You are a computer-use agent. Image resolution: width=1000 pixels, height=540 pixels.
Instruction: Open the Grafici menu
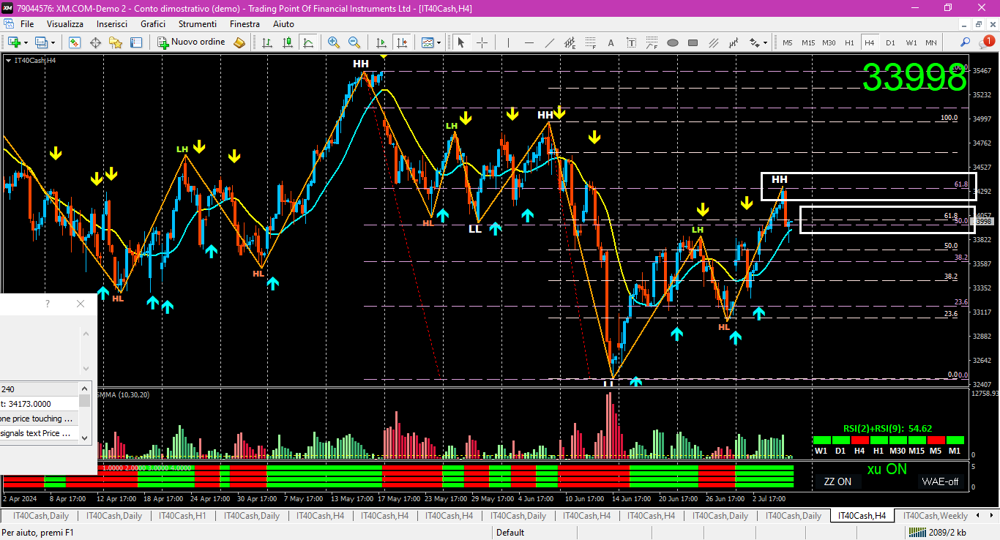[153, 24]
